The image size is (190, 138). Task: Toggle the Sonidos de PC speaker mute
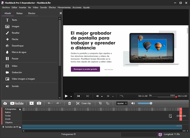(3, 127)
